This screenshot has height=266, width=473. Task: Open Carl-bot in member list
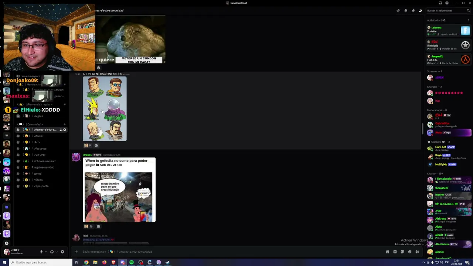[449, 148]
